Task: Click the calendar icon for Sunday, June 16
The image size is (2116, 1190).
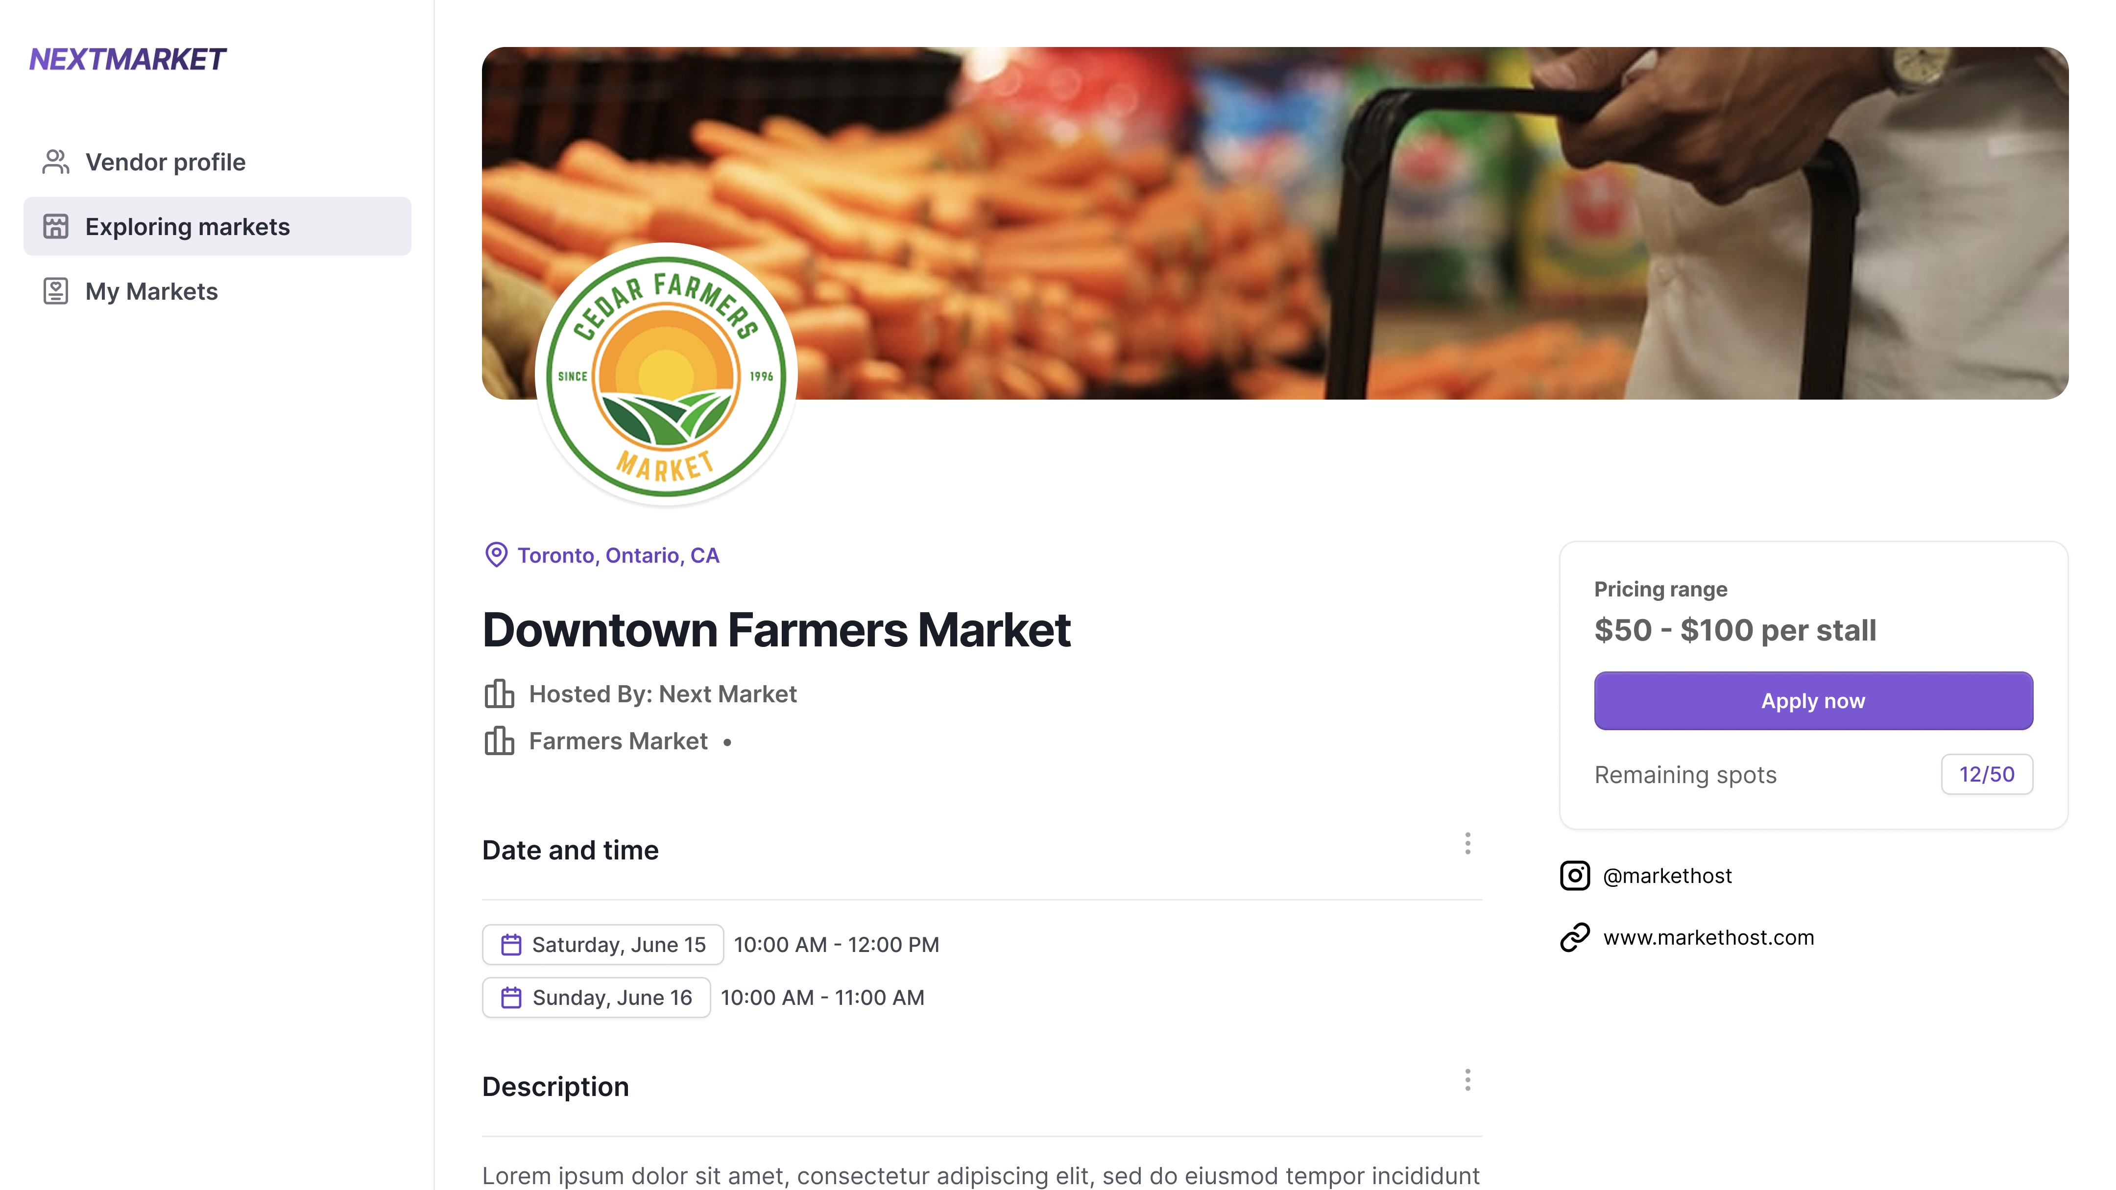Action: pos(512,997)
